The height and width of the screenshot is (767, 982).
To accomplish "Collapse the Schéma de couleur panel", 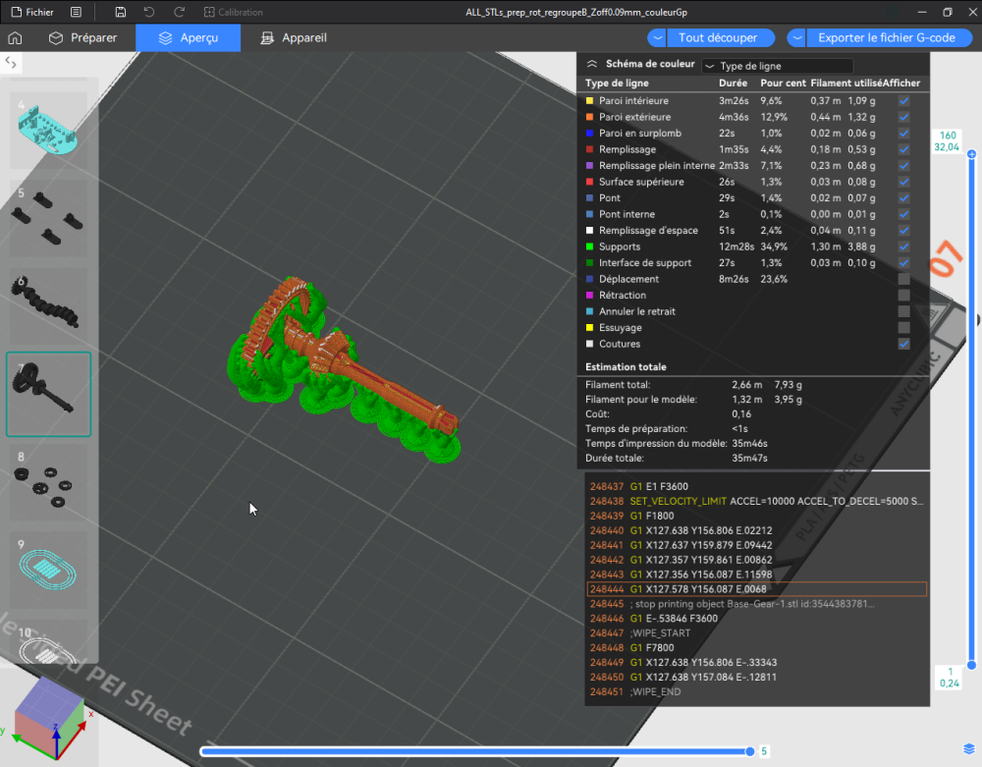I will 592,64.
